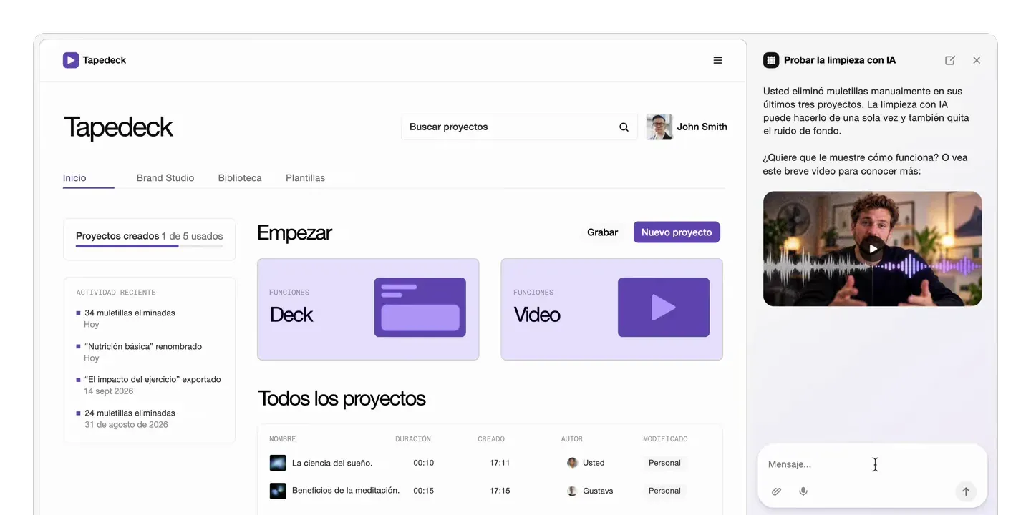Click the Buscar proyectos search field
Screen dimensions: 1031x515
pyautogui.click(x=519, y=127)
